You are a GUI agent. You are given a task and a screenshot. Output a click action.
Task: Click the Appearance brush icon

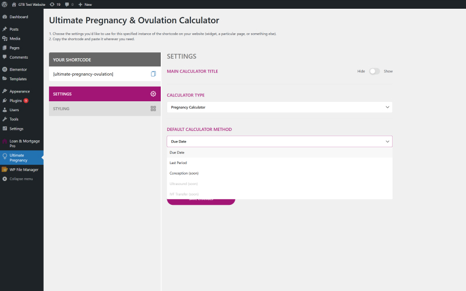click(5, 91)
